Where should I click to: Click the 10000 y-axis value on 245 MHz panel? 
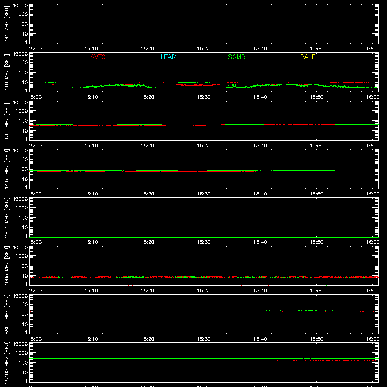coord(20,6)
